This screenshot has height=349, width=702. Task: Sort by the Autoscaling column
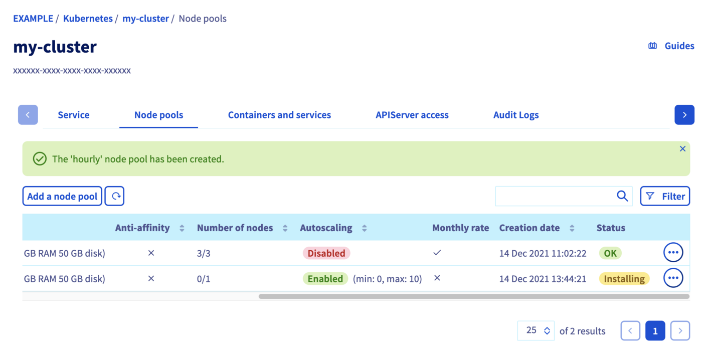(x=365, y=228)
